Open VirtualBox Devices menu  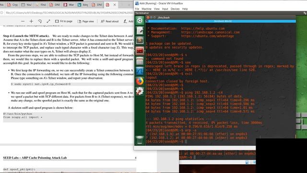(x=175, y=9)
